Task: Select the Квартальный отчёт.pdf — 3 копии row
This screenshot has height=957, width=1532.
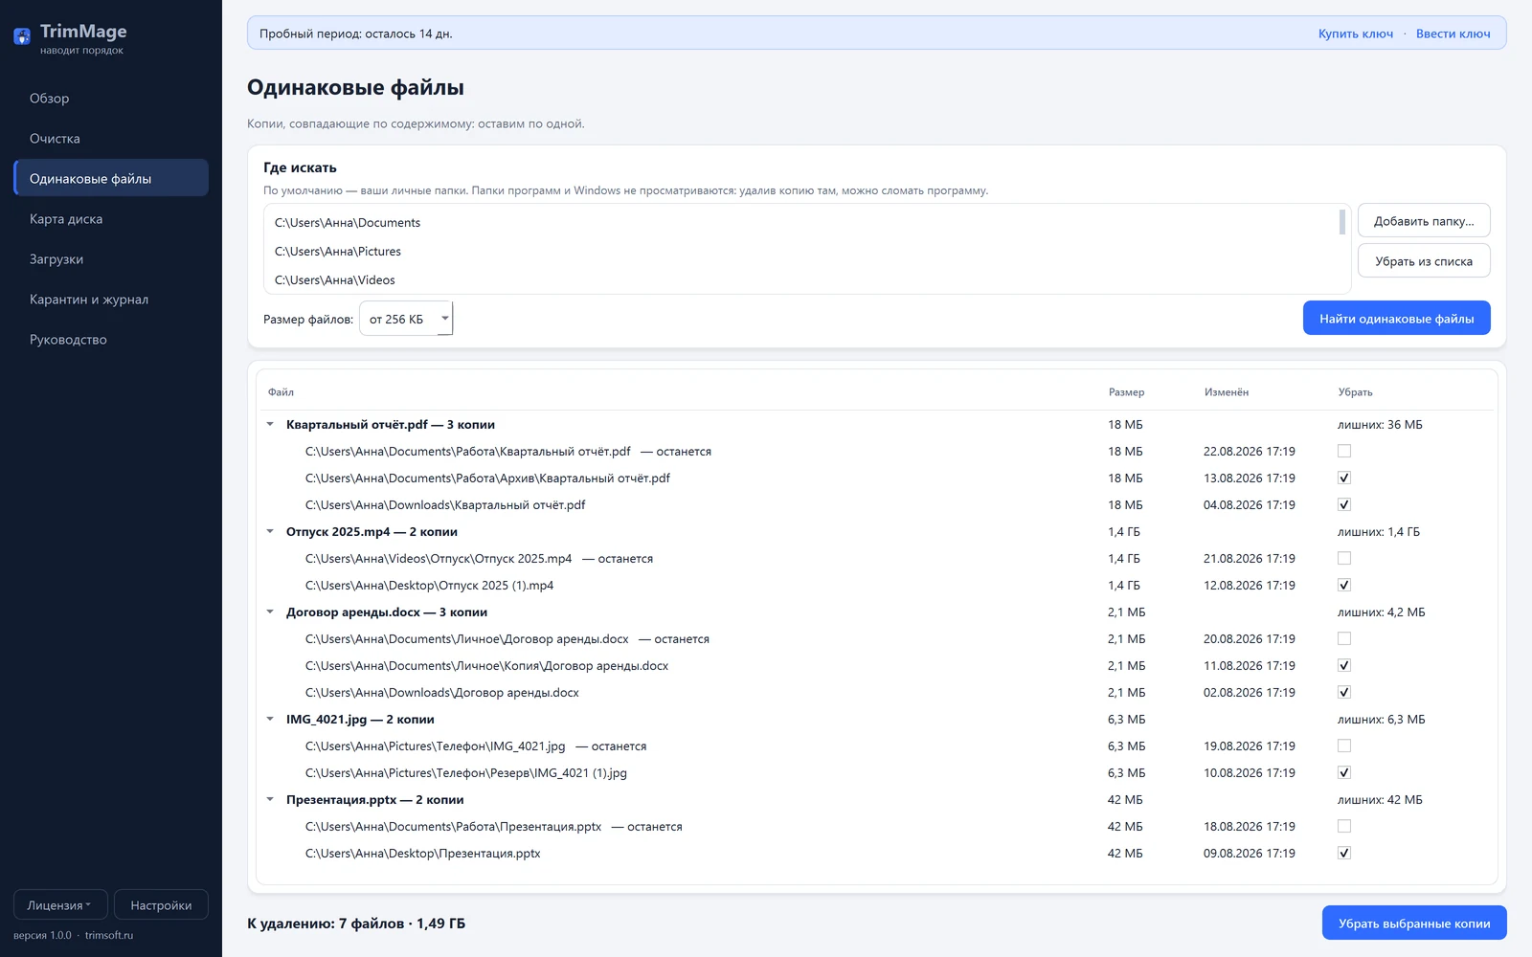Action: click(877, 424)
